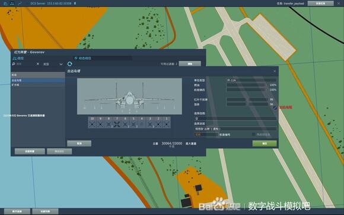Image resolution: width=344 pixels, height=215 pixels.
Task: Click the person icon after the server address
Action: point(75,4)
